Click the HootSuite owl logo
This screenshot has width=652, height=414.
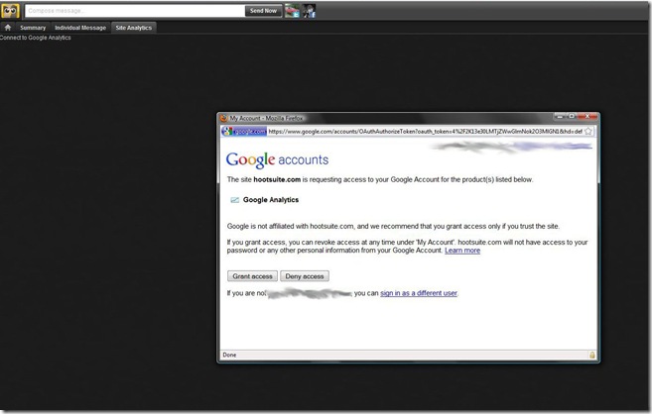pyautogui.click(x=10, y=10)
